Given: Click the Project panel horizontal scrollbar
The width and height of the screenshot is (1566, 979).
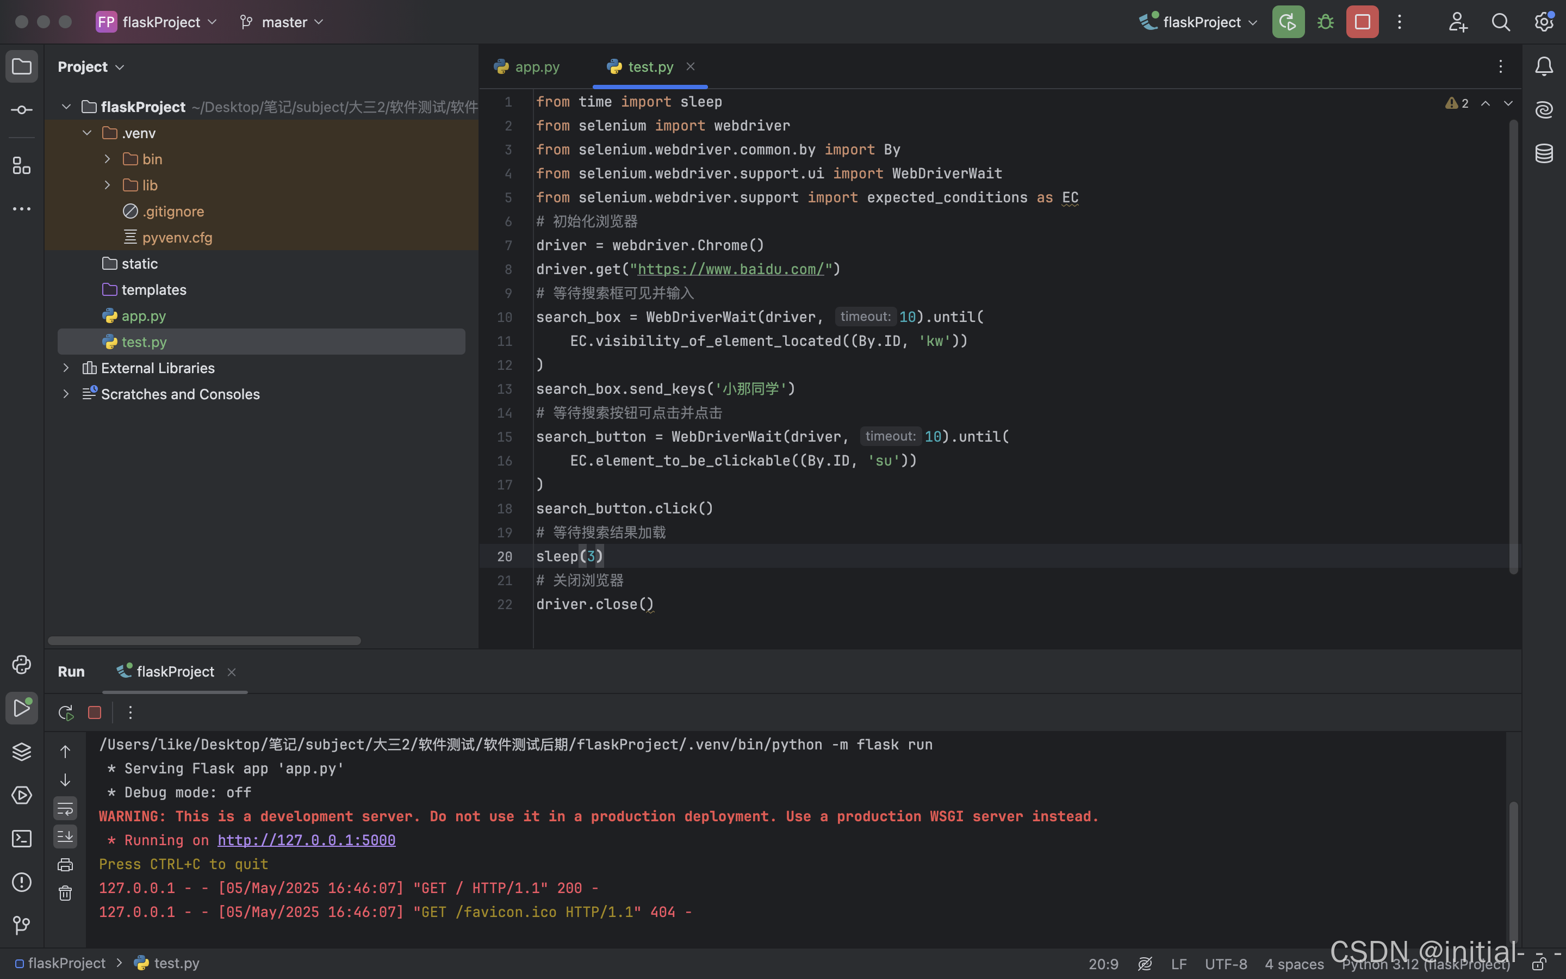Looking at the screenshot, I should coord(204,640).
